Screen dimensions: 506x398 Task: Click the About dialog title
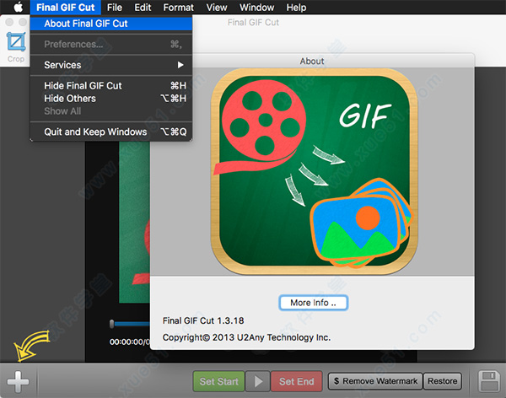(x=312, y=61)
